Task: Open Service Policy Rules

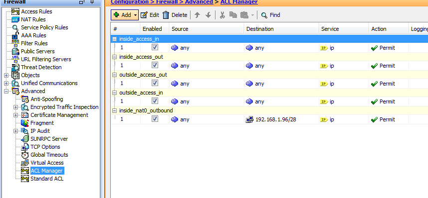Action: 44,27
